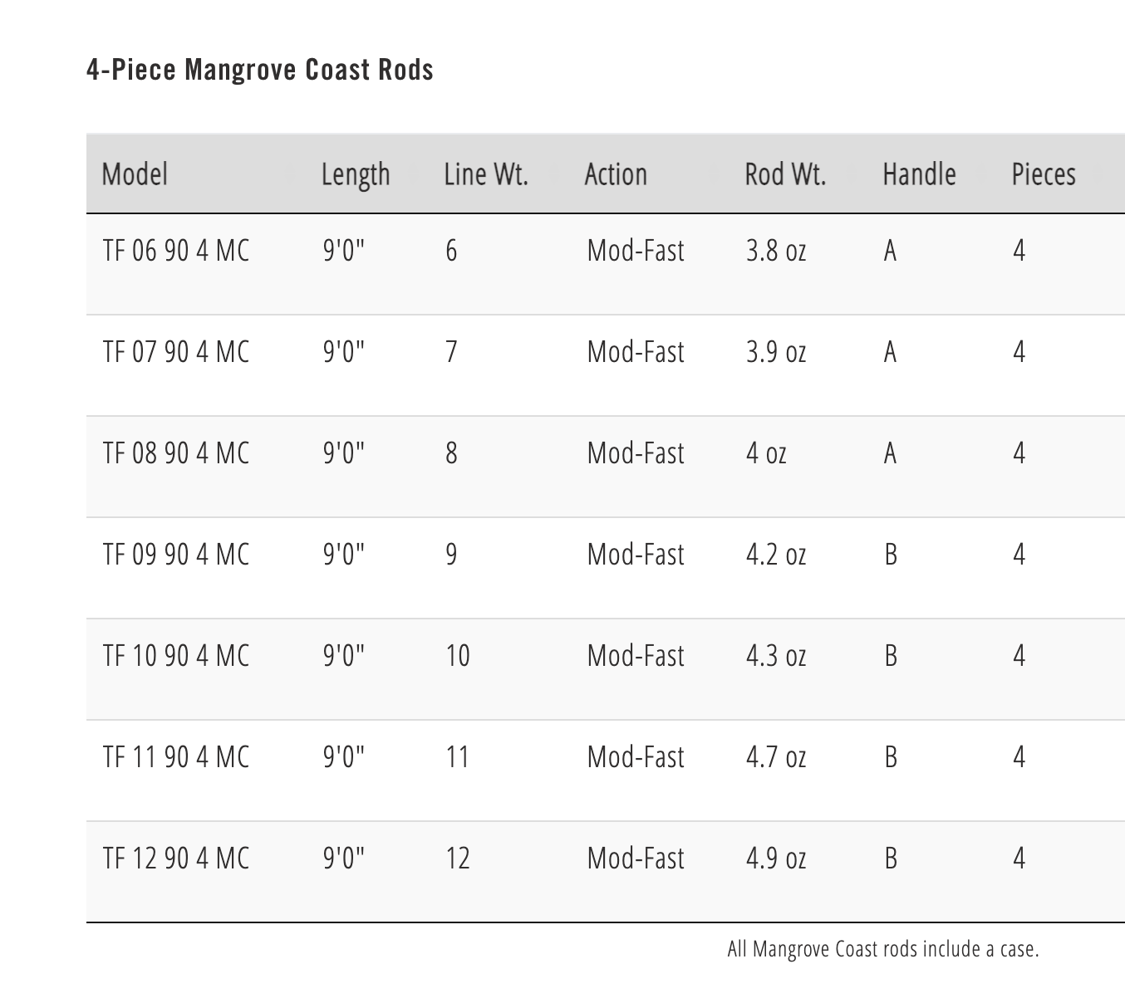Click the 4.2 oz rod weight value
Viewport: 1125px width, 998px height.
click(776, 555)
